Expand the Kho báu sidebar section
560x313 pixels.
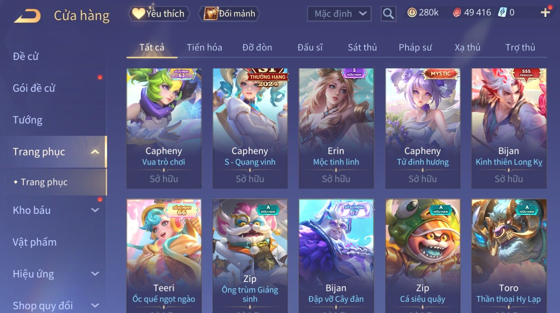[95, 210]
